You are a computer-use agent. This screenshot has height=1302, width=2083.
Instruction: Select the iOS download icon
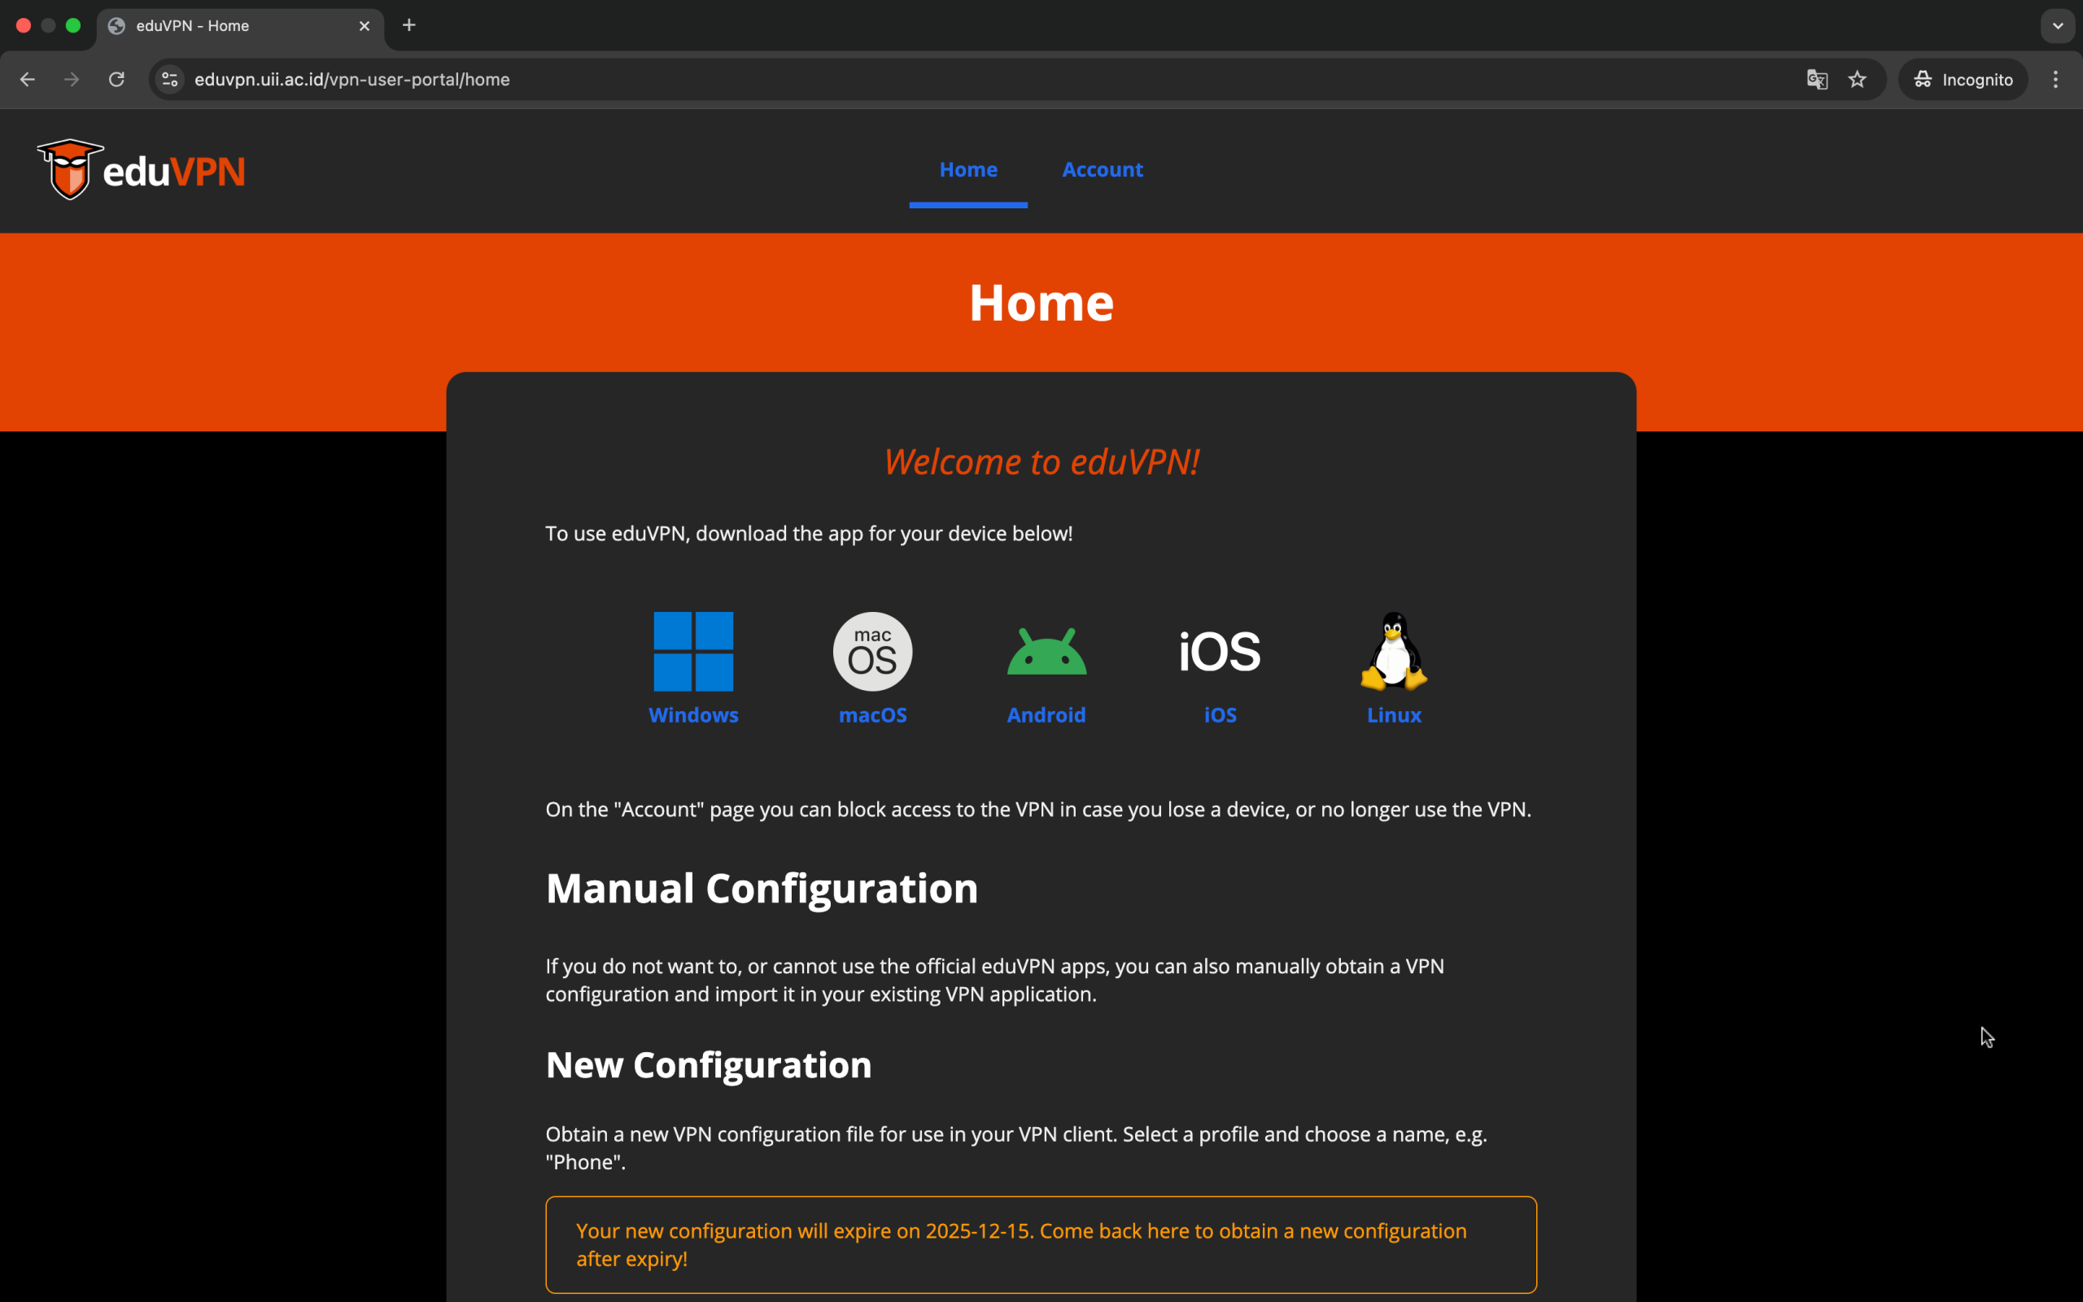1219,652
